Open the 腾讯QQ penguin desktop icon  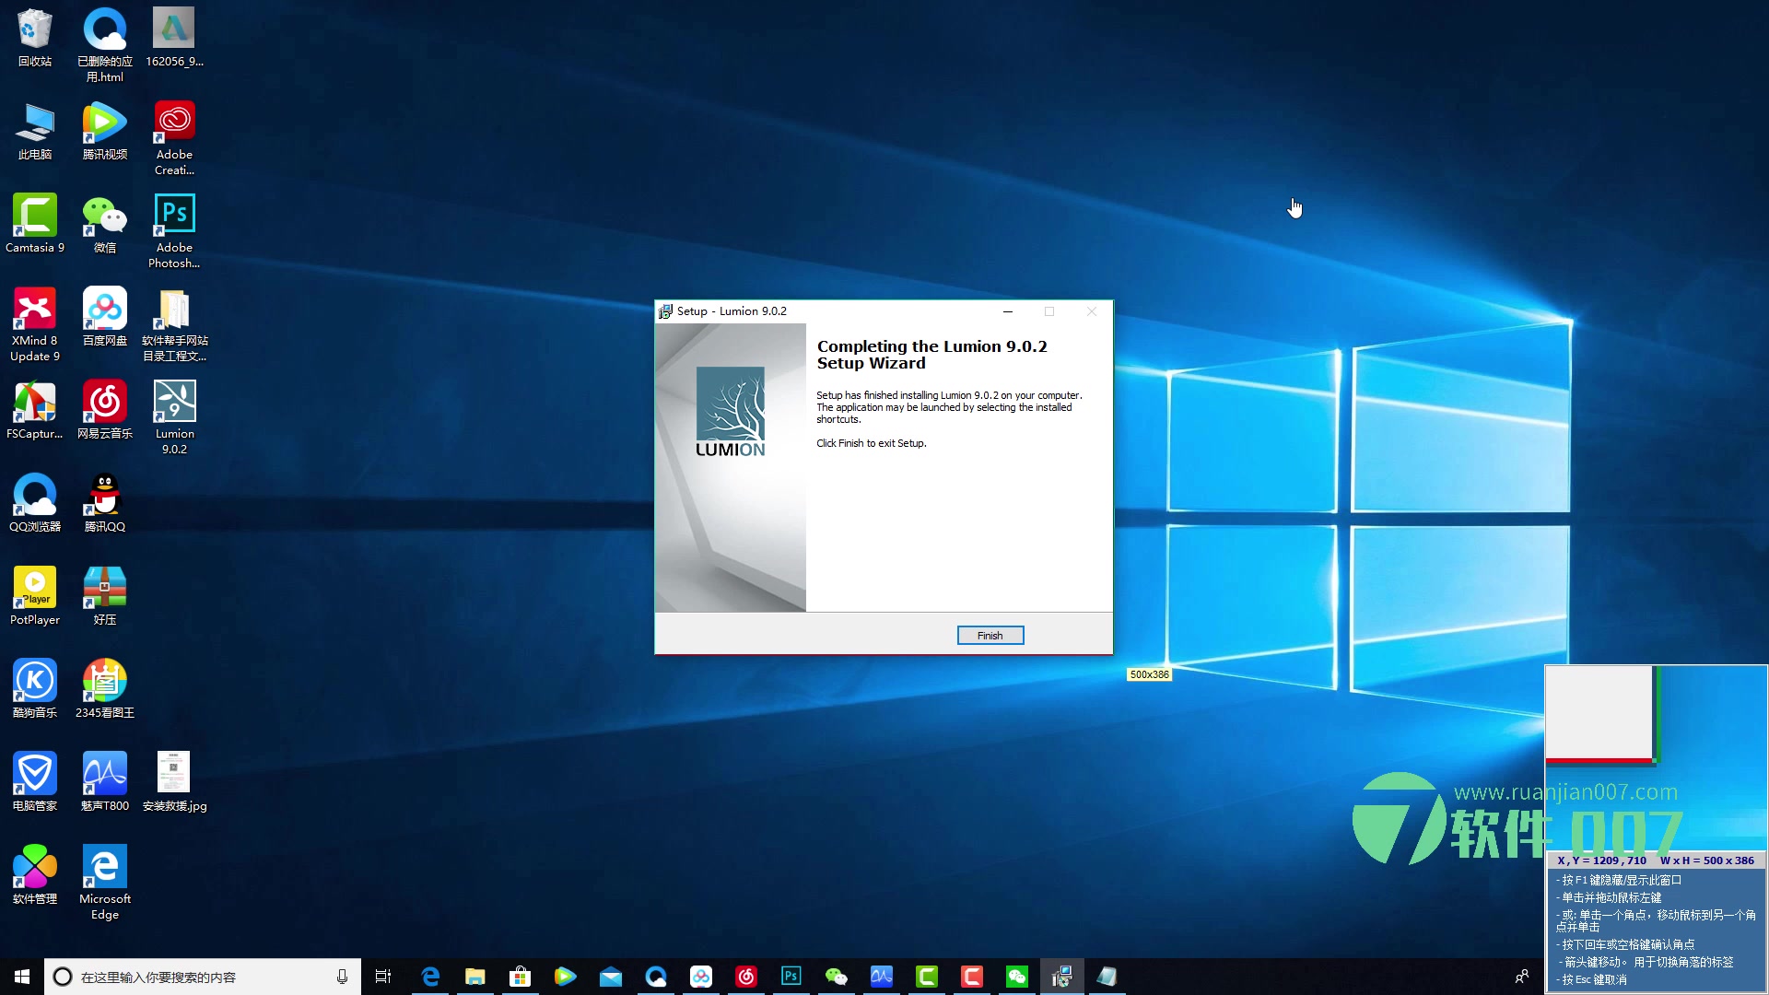pos(105,497)
